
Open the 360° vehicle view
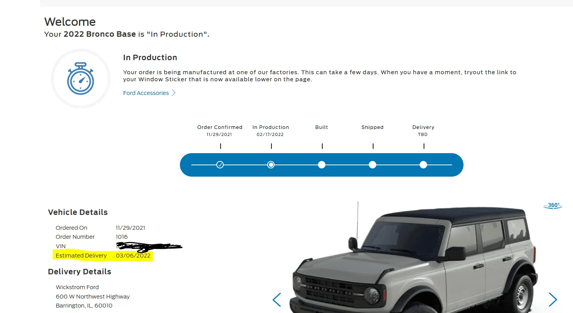pyautogui.click(x=553, y=206)
